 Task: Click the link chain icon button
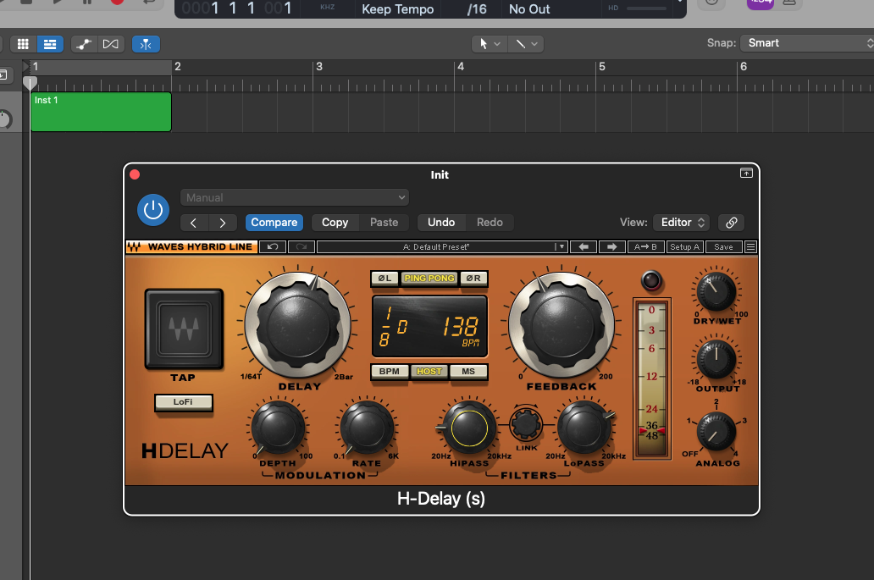(732, 223)
